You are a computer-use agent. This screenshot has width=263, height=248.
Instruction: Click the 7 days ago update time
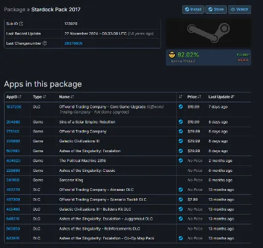click(x=218, y=107)
